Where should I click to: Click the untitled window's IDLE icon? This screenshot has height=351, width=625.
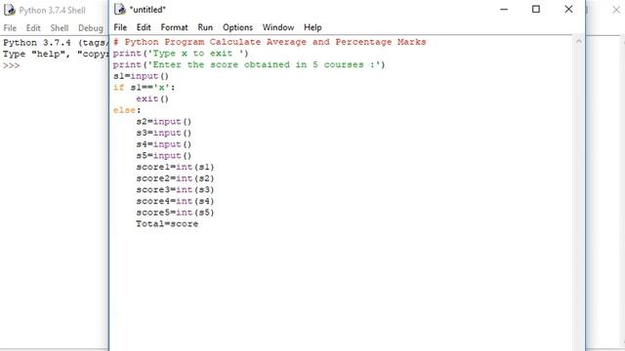[x=119, y=9]
